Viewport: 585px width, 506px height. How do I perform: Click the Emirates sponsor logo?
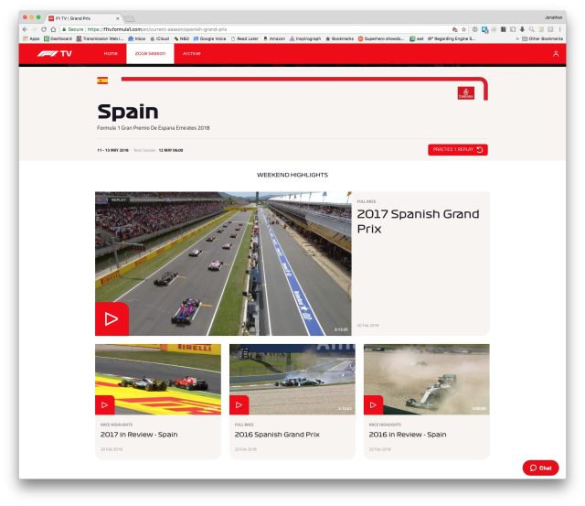pyautogui.click(x=465, y=92)
